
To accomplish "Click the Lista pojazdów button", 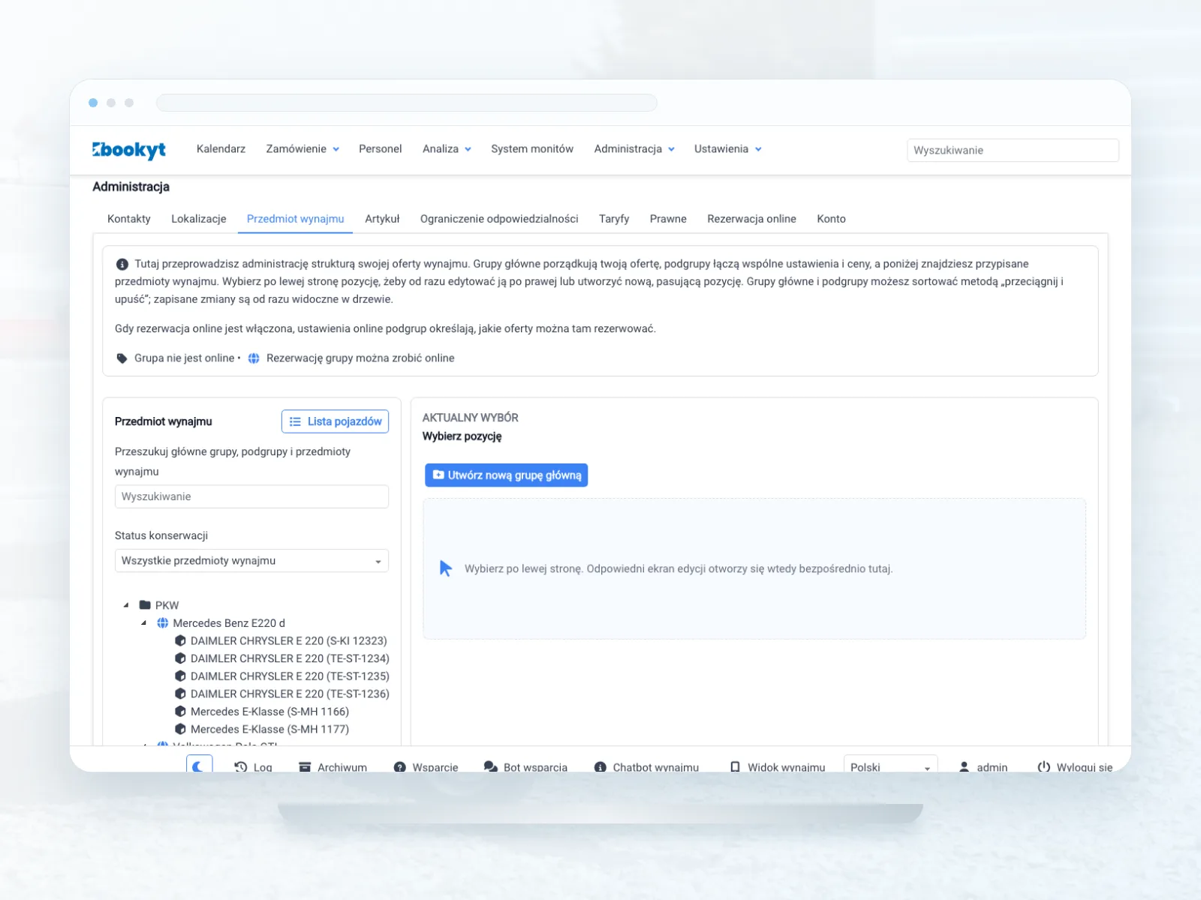I will coord(335,421).
